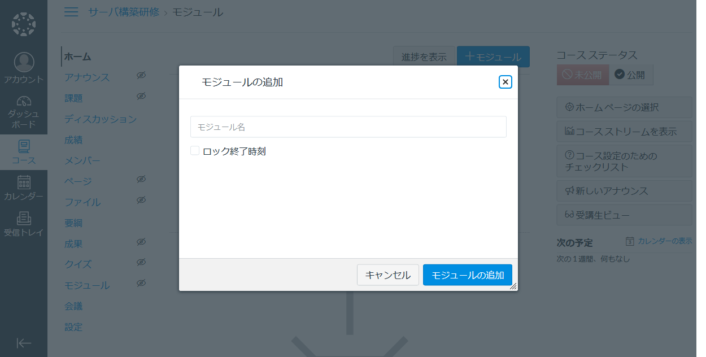This screenshot has width=706, height=357.
Task: Collapse the global navigation sidebar arrow
Action: pos(24,343)
